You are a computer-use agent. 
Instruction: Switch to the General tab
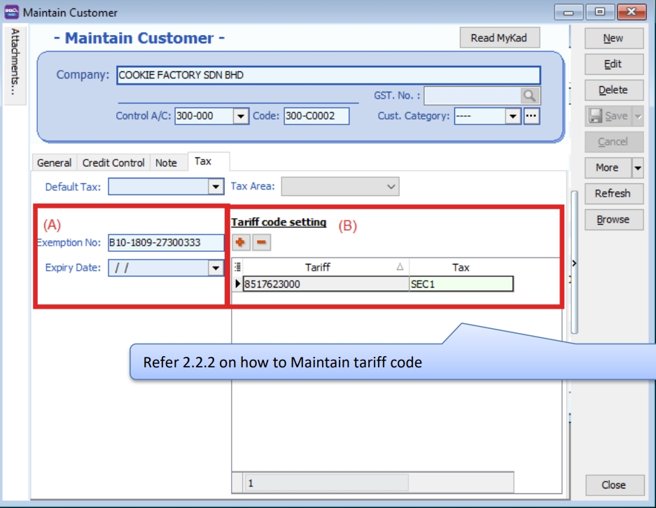click(x=54, y=162)
